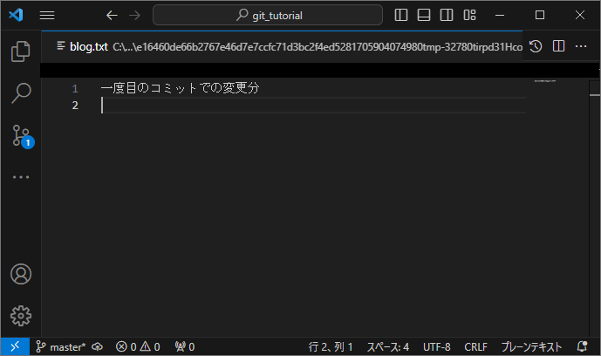Close the VS Code window
The image size is (601, 356).
click(x=580, y=16)
